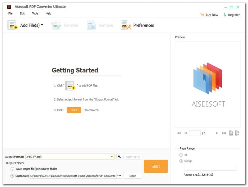Open the Tools menu
The width and height of the screenshot is (248, 187).
35,13
